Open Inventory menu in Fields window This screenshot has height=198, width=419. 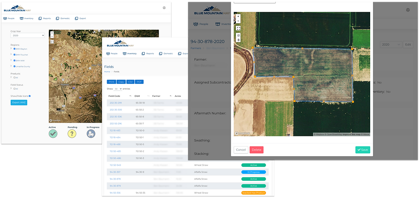[130, 53]
